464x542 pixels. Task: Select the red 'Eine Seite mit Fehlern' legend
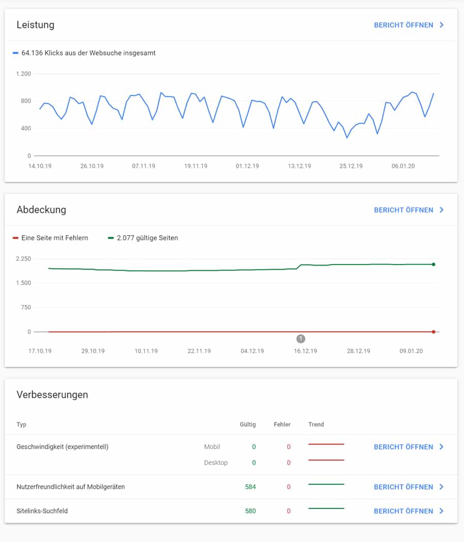click(x=51, y=238)
